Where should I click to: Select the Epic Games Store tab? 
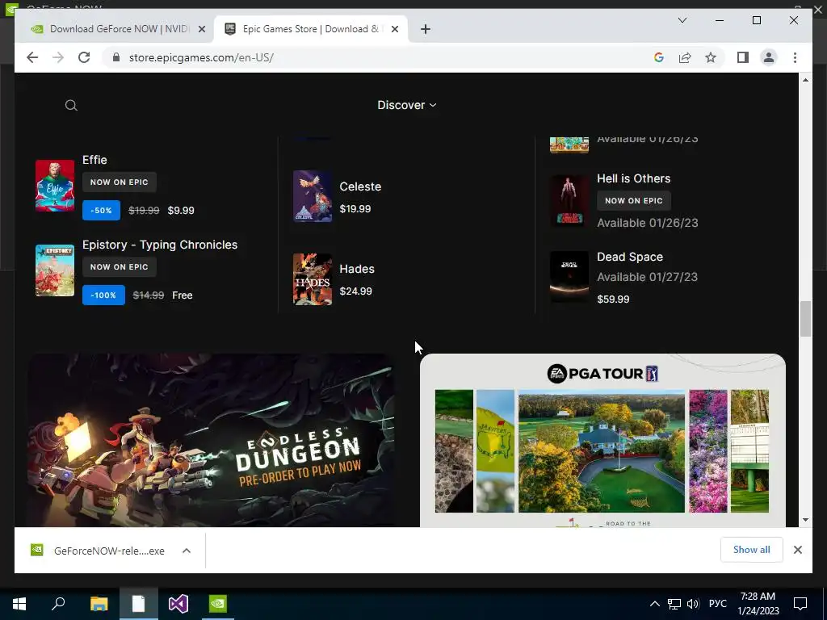[x=310, y=29]
